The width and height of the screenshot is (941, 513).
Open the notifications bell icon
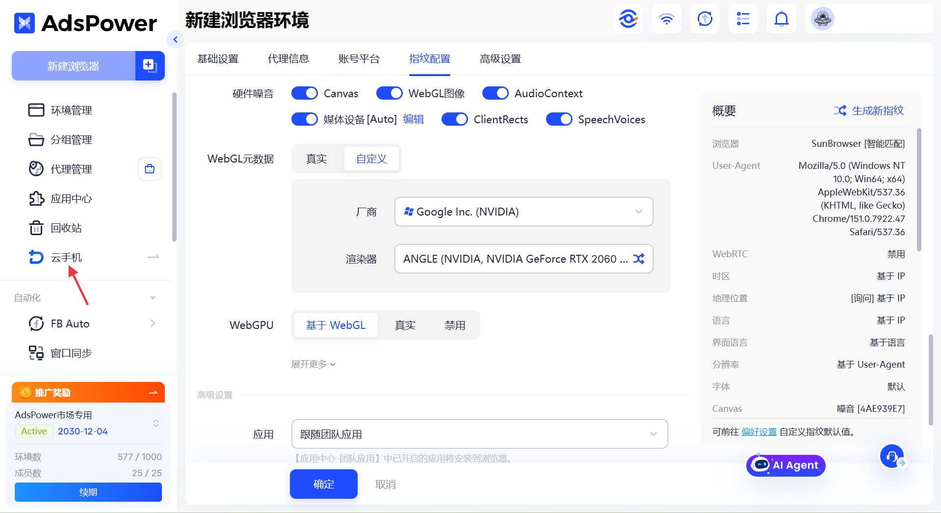pyautogui.click(x=781, y=19)
